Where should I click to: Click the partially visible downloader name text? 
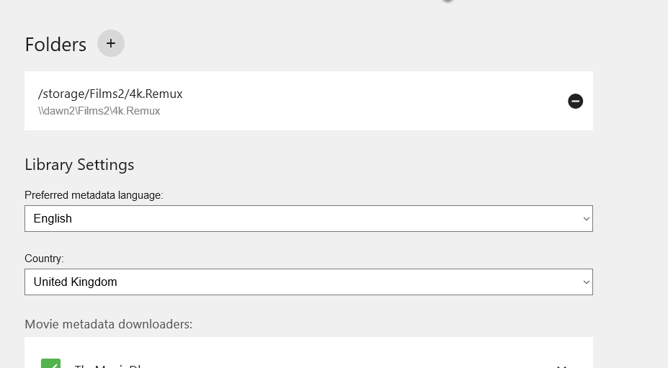[x=108, y=366]
